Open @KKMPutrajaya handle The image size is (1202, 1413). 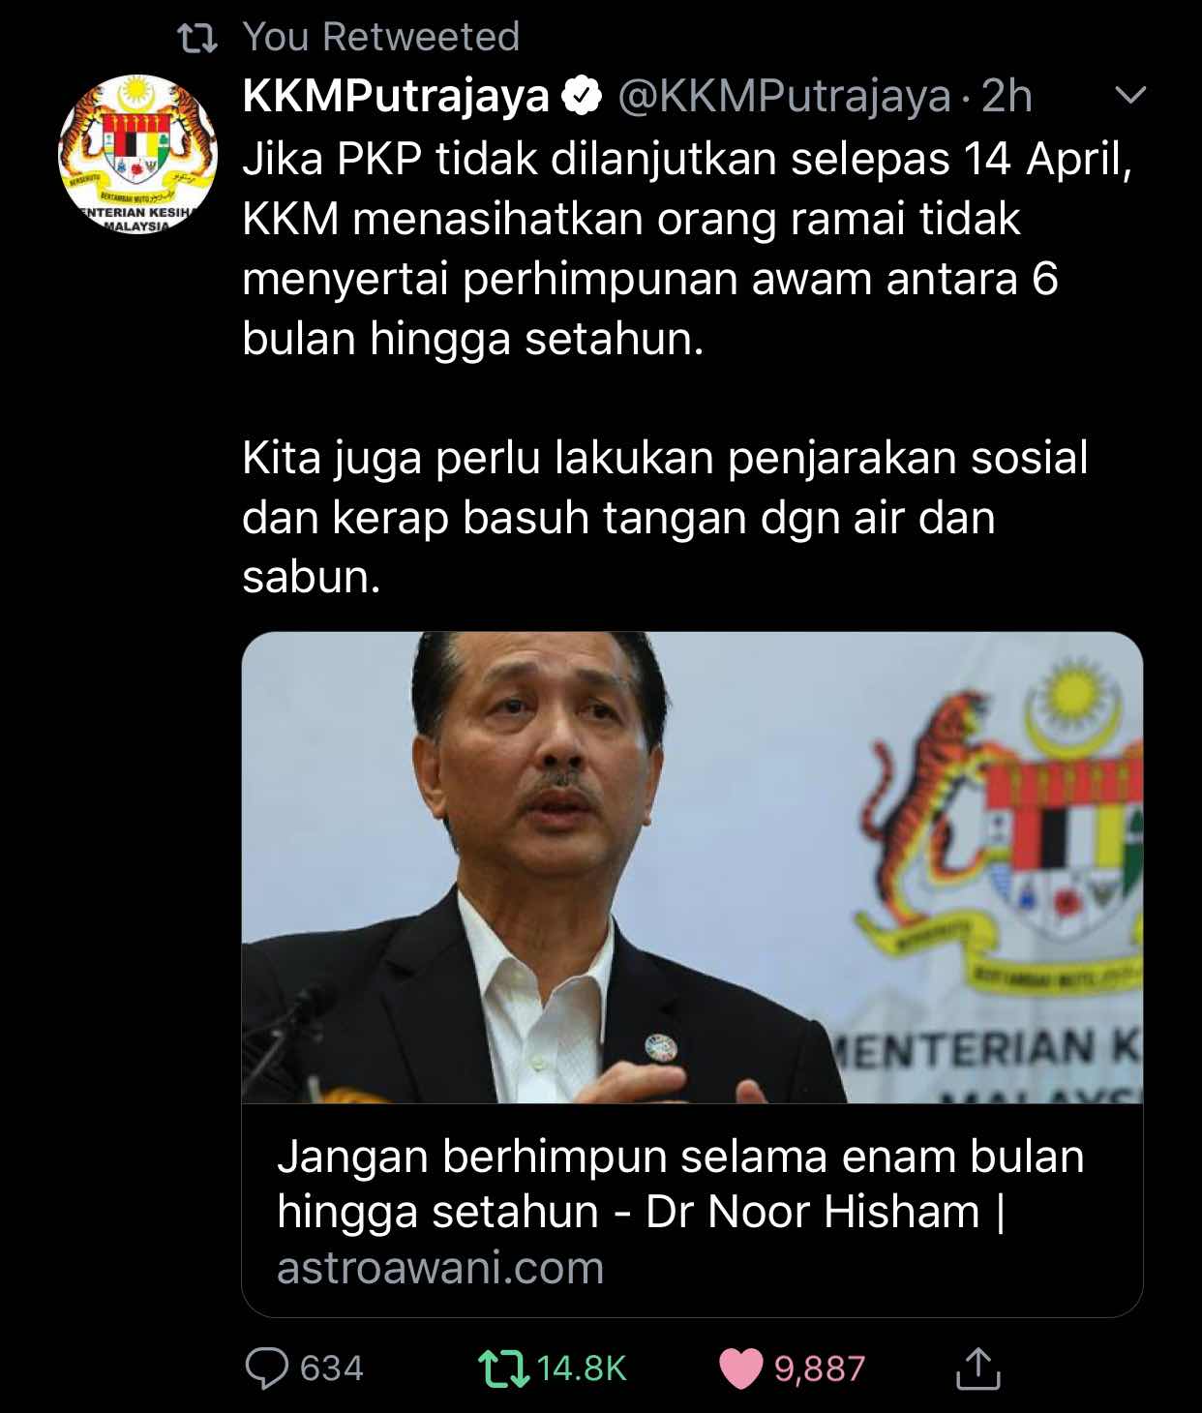784,96
